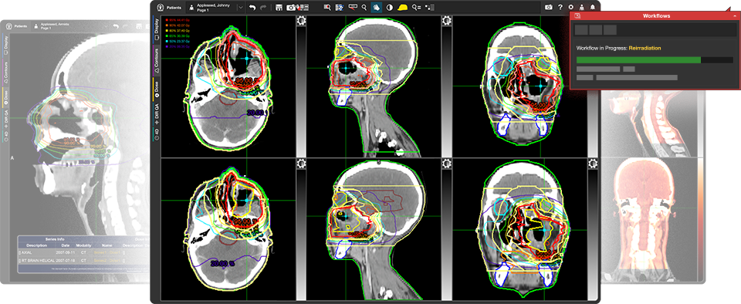Expand the Appleseed, Johnny patient page dropdown
The image size is (741, 304).
(x=240, y=8)
